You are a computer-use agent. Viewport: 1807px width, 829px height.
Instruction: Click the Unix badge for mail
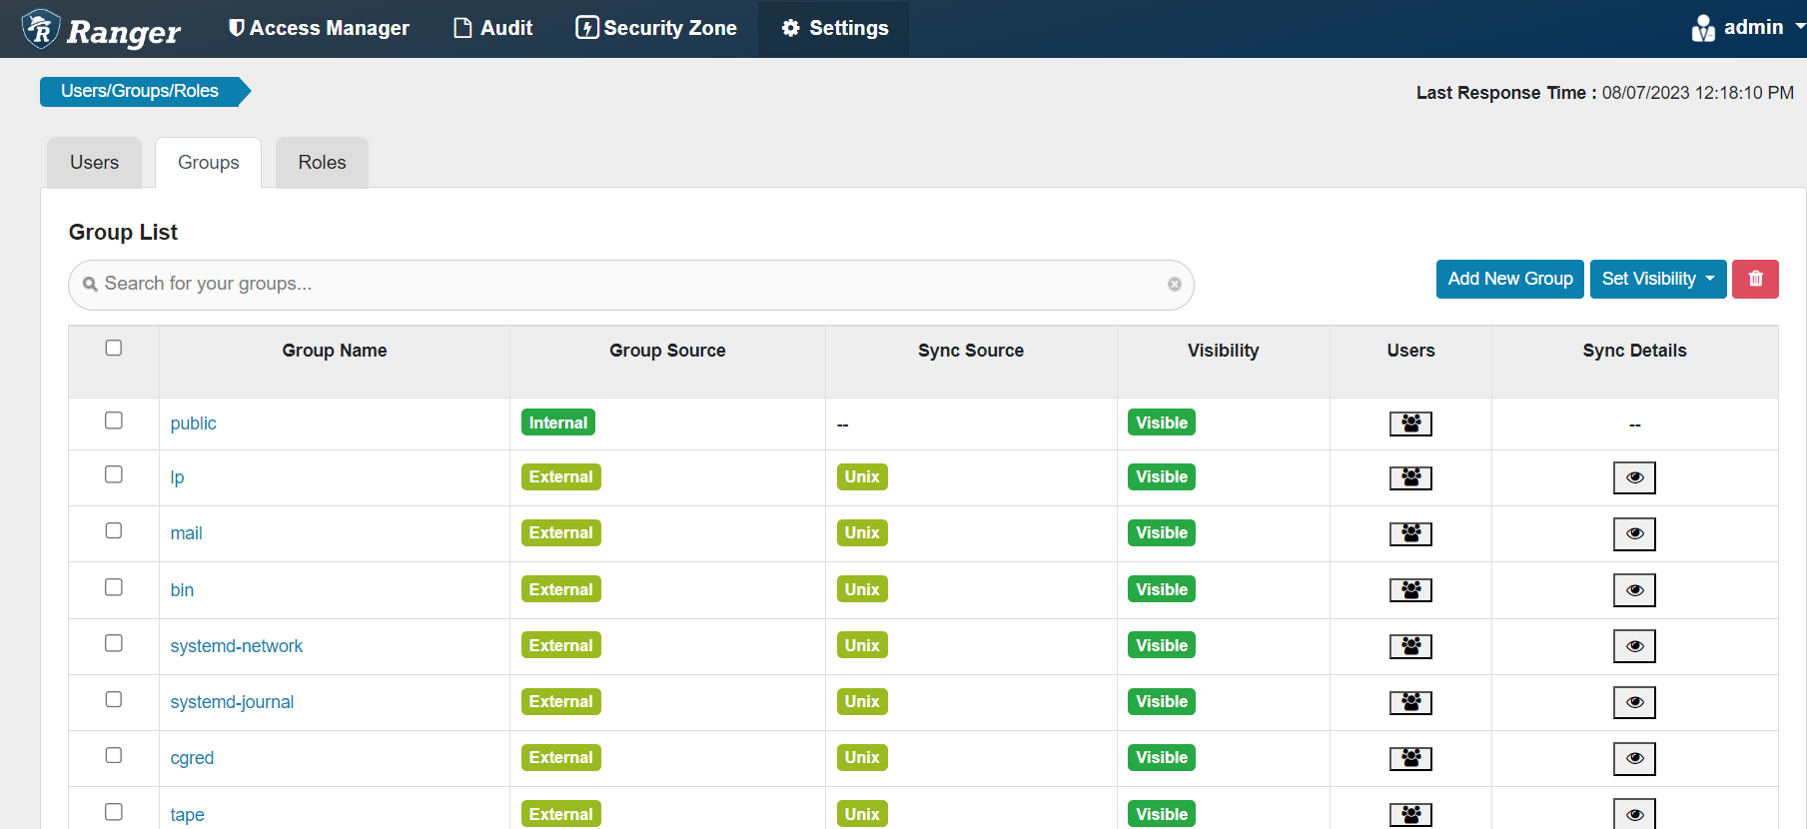[x=862, y=532]
